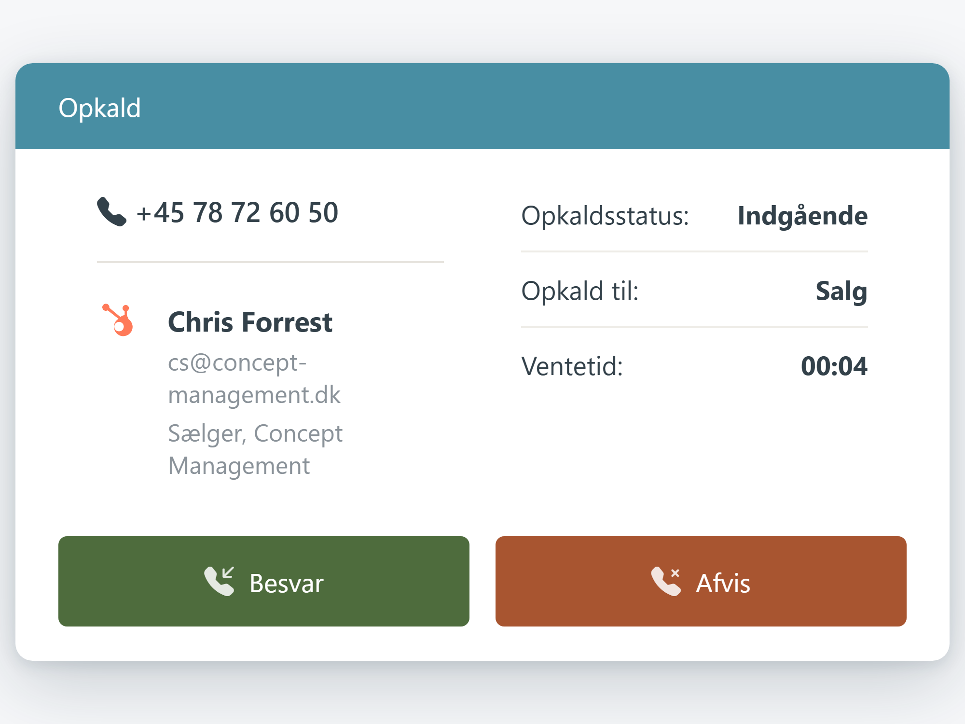Click the HubSpot logo next to Chris Forrest
Image resolution: width=965 pixels, height=724 pixels.
pos(118,320)
